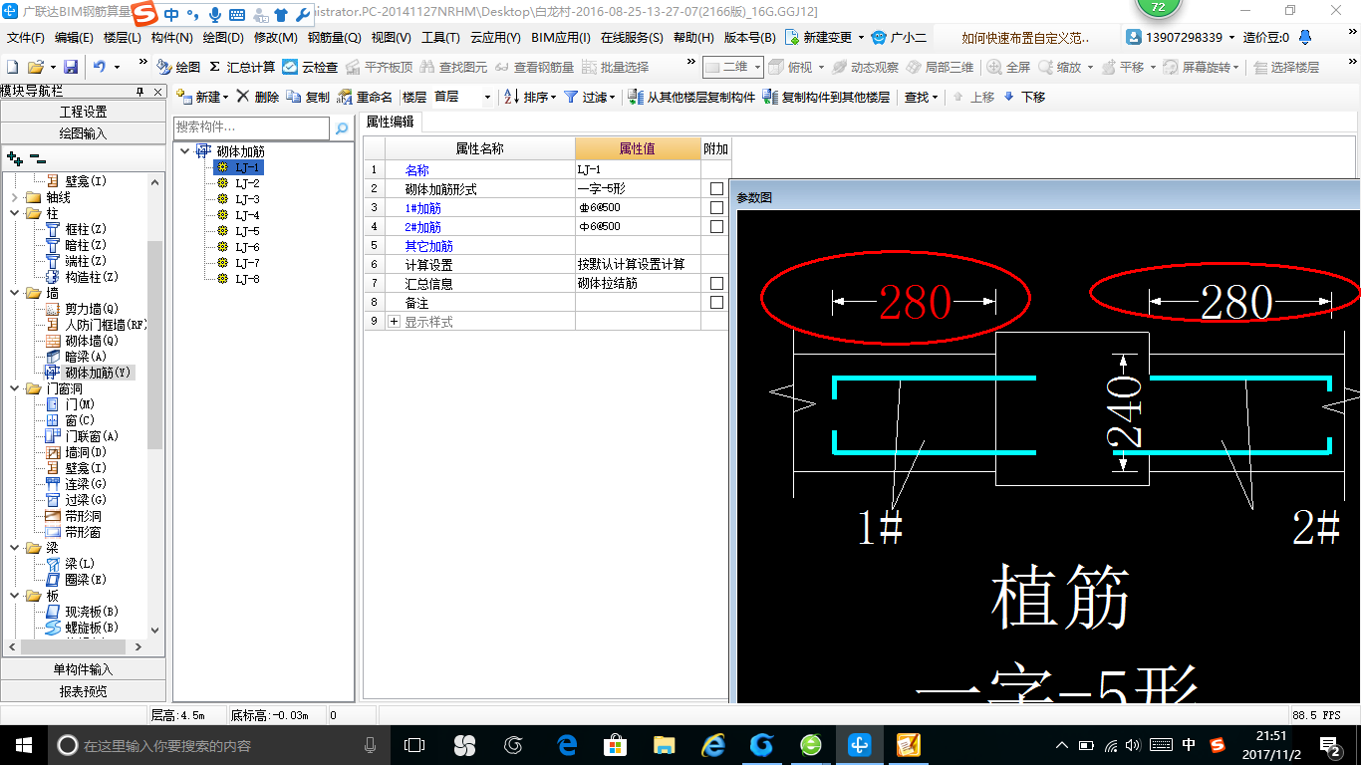Toggle the 1#加筋 附加 checkbox
Viewport: 1361px width, 765px height.
point(716,207)
